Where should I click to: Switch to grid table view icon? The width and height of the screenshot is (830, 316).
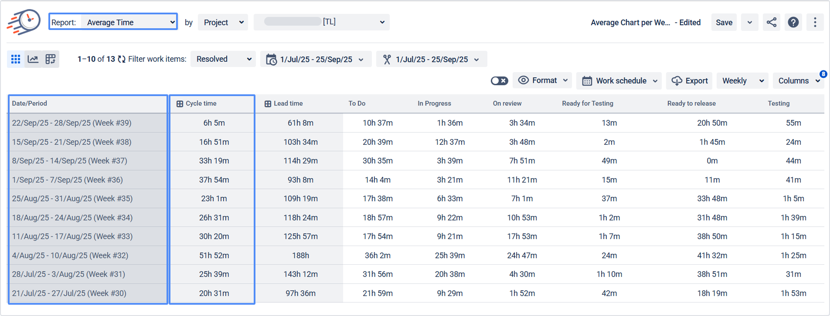coord(16,59)
